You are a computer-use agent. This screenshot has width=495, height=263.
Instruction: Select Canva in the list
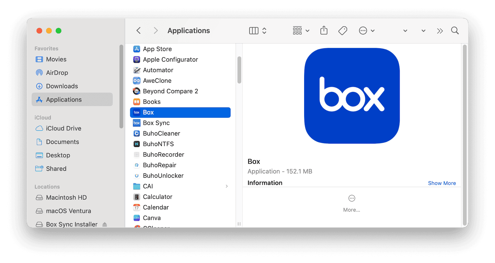(180, 218)
